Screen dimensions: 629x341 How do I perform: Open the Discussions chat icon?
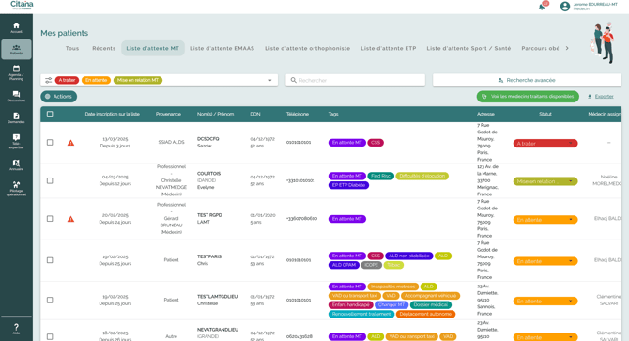coord(16,94)
